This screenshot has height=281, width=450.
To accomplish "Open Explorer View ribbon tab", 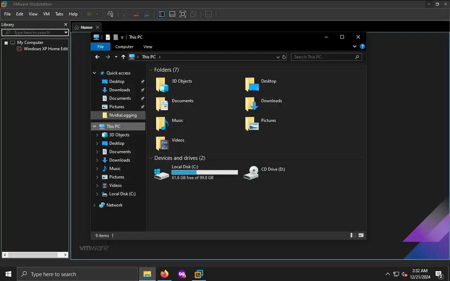I will (148, 47).
